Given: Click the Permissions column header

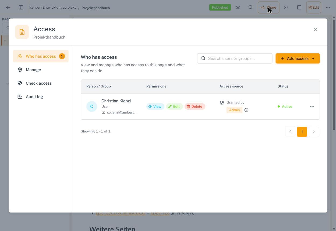Looking at the screenshot, I should click(156, 86).
